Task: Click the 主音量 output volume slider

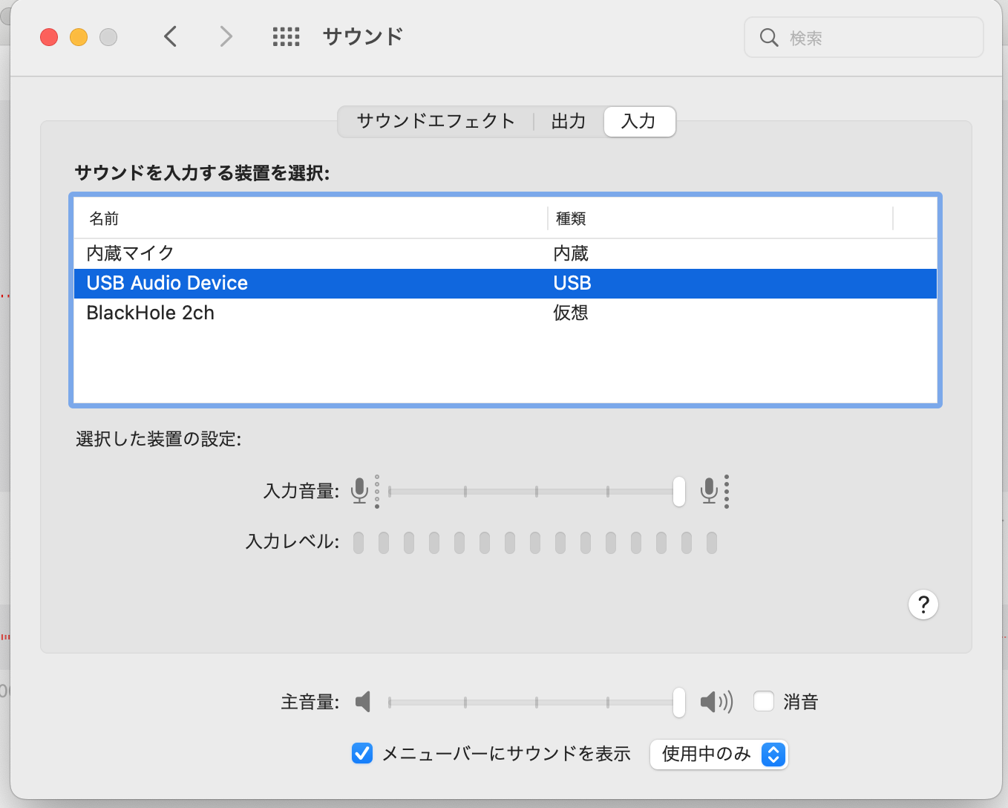Action: [x=534, y=703]
